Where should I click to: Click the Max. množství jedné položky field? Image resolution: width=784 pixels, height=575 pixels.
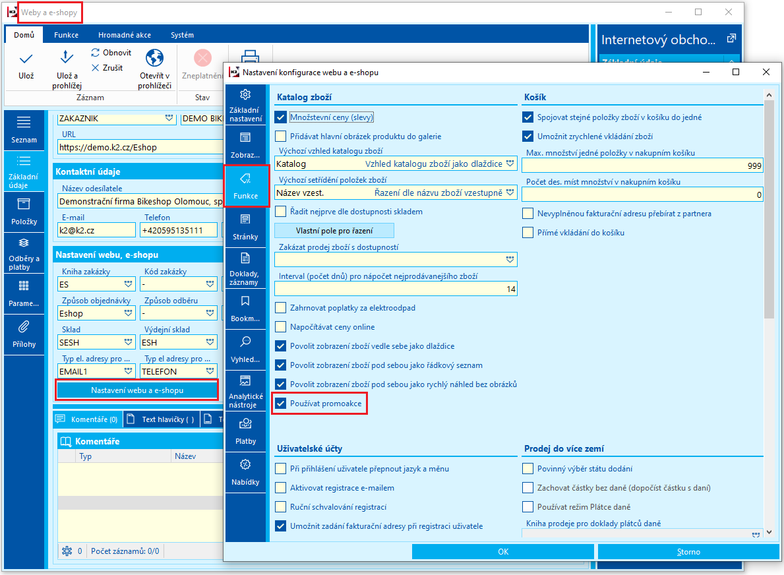pyautogui.click(x=642, y=166)
